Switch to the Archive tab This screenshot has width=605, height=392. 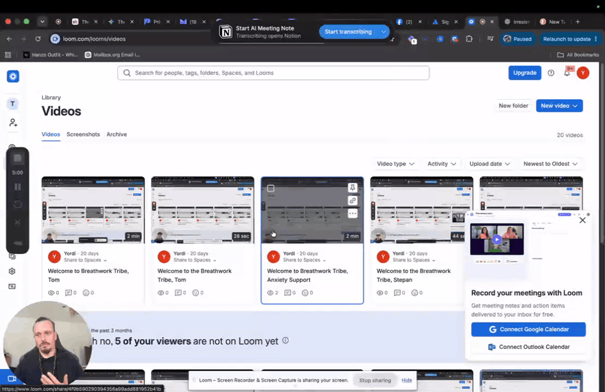coord(116,134)
